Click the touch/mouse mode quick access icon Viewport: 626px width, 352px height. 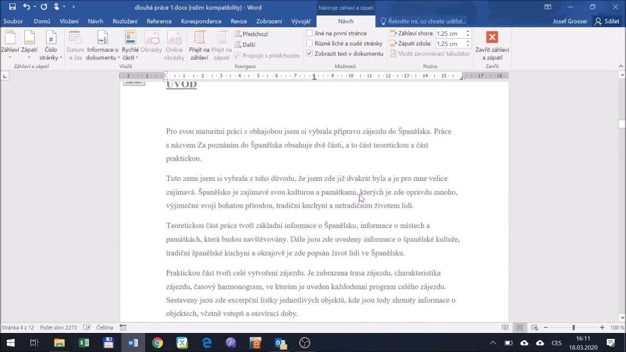coord(57,7)
